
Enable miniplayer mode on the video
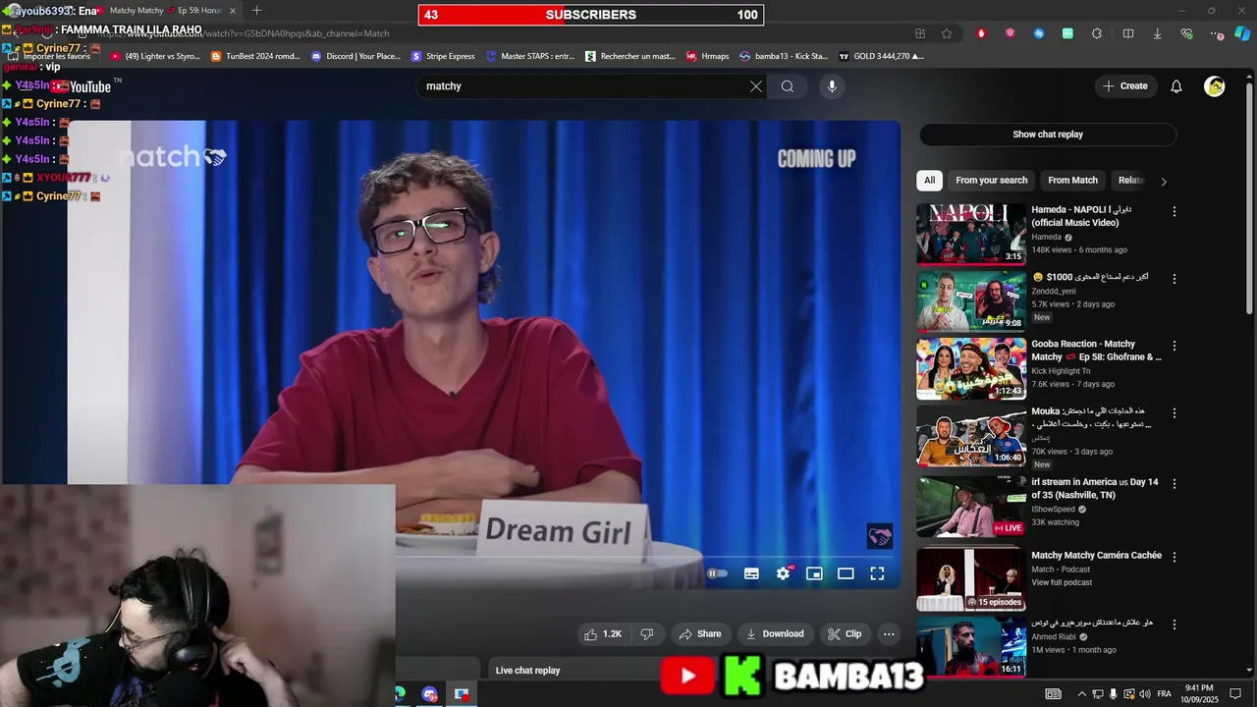click(814, 573)
